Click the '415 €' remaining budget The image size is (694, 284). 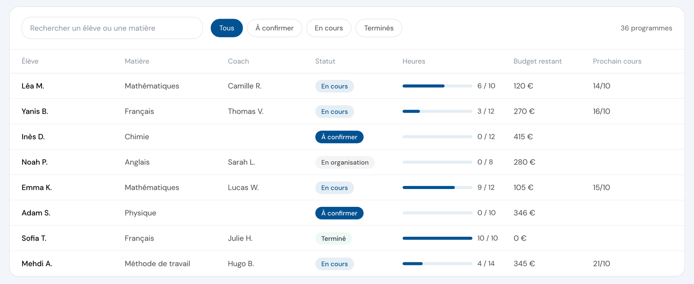tap(523, 137)
